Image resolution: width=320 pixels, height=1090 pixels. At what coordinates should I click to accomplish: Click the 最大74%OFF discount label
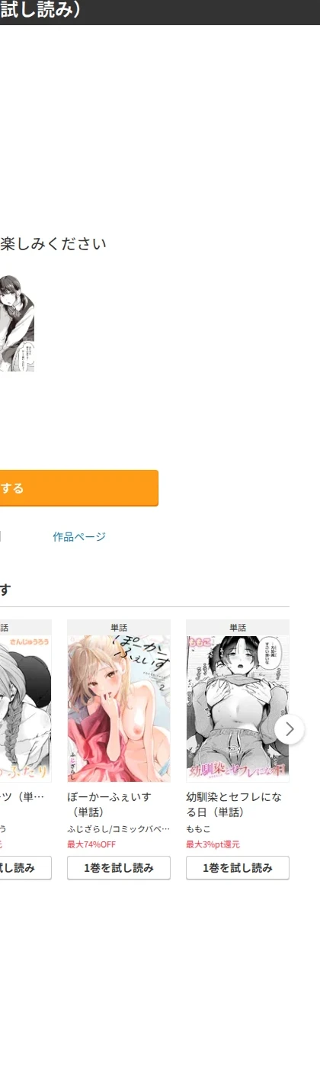click(91, 844)
